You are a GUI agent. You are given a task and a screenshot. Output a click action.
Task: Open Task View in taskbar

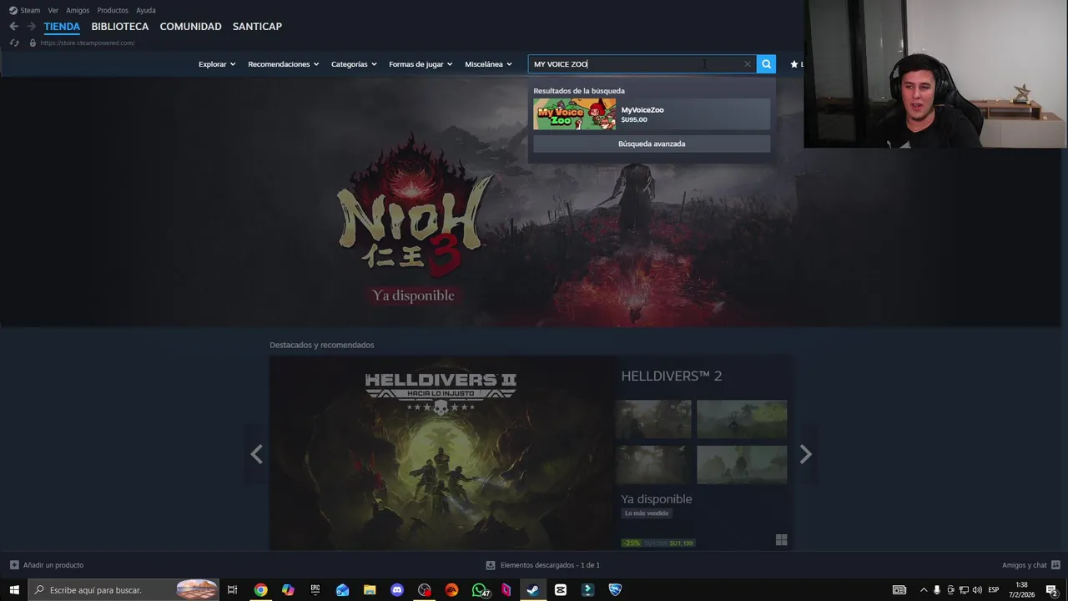pyautogui.click(x=233, y=590)
